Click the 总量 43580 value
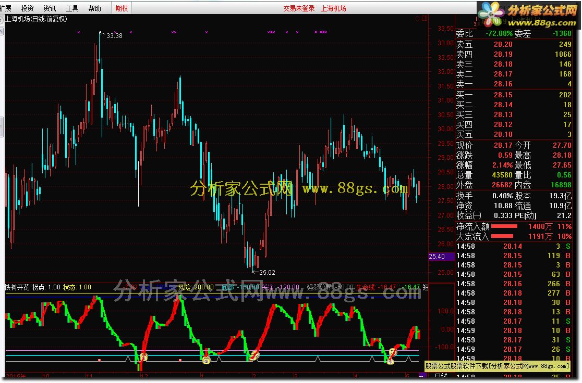The height and width of the screenshot is (383, 582). [x=503, y=175]
